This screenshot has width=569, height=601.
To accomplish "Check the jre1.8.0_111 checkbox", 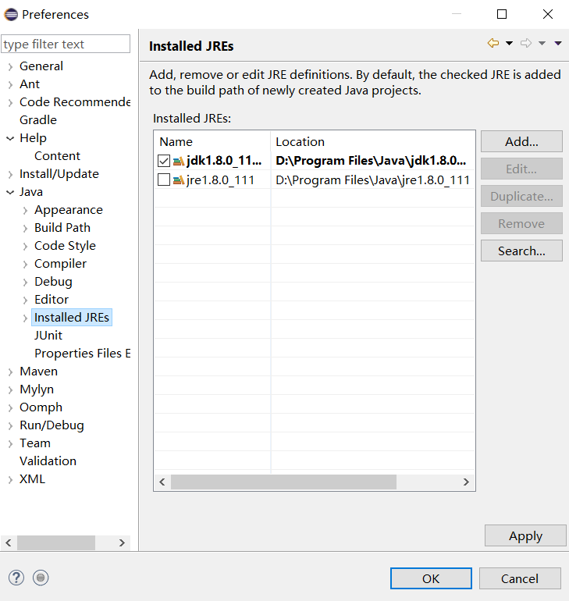I will click(x=164, y=180).
